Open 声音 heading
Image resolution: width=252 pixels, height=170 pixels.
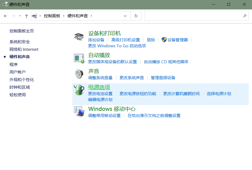(x=94, y=71)
